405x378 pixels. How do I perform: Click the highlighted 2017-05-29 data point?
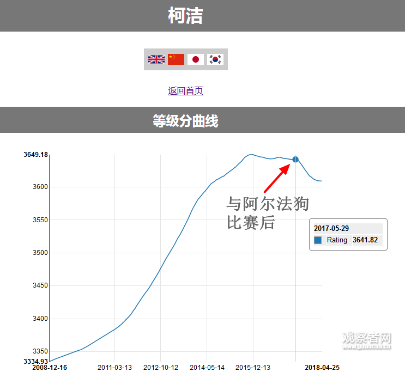pyautogui.click(x=295, y=160)
